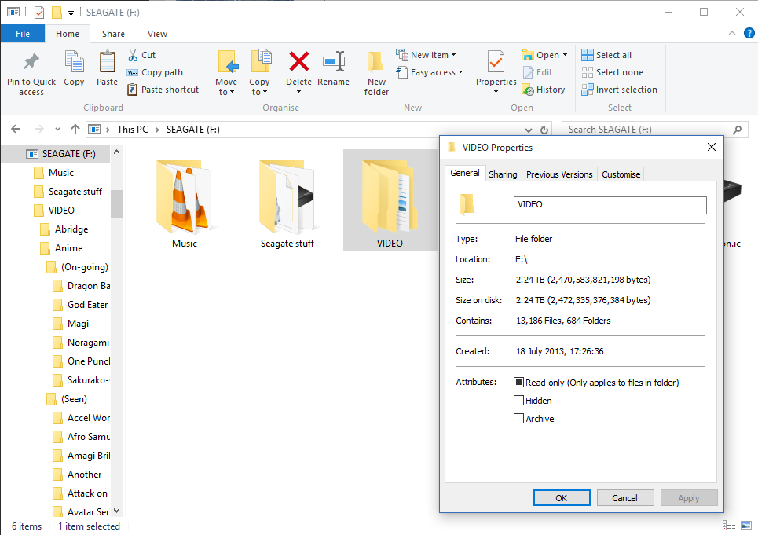Viewport: 758px width, 535px height.
Task: Collapse the ribbon with chevron
Action: (731, 33)
